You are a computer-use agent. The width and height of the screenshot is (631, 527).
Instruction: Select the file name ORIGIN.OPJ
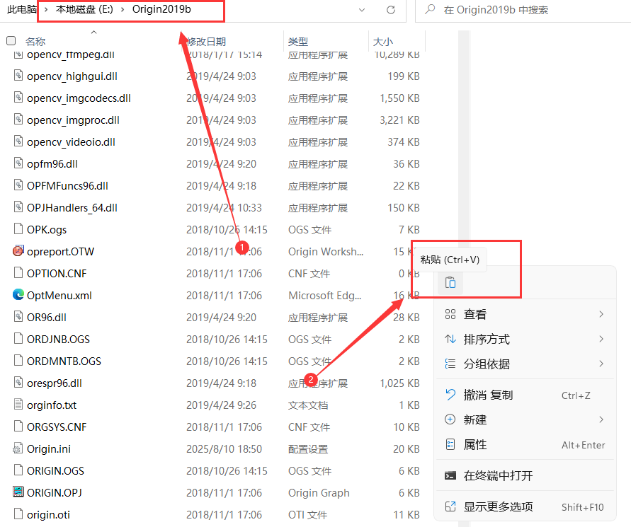click(x=55, y=492)
